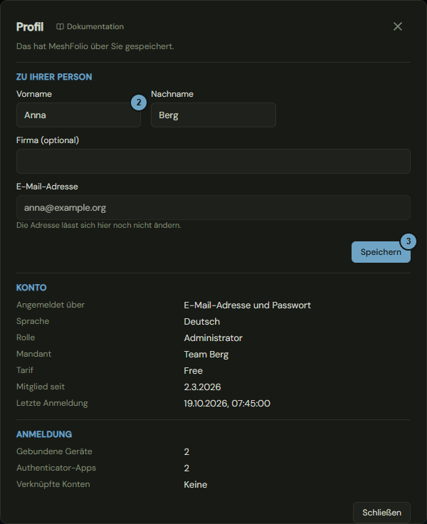The image size is (427, 524).
Task: Click into the Vorname field containing Anna
Action: point(78,115)
